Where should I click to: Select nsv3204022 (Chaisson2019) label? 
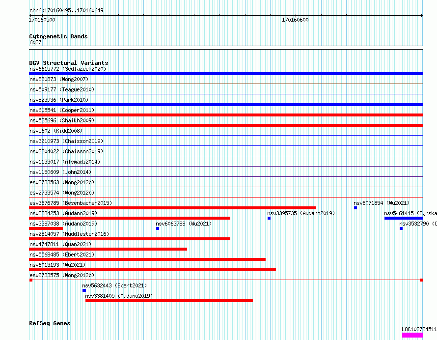[x=66, y=151]
